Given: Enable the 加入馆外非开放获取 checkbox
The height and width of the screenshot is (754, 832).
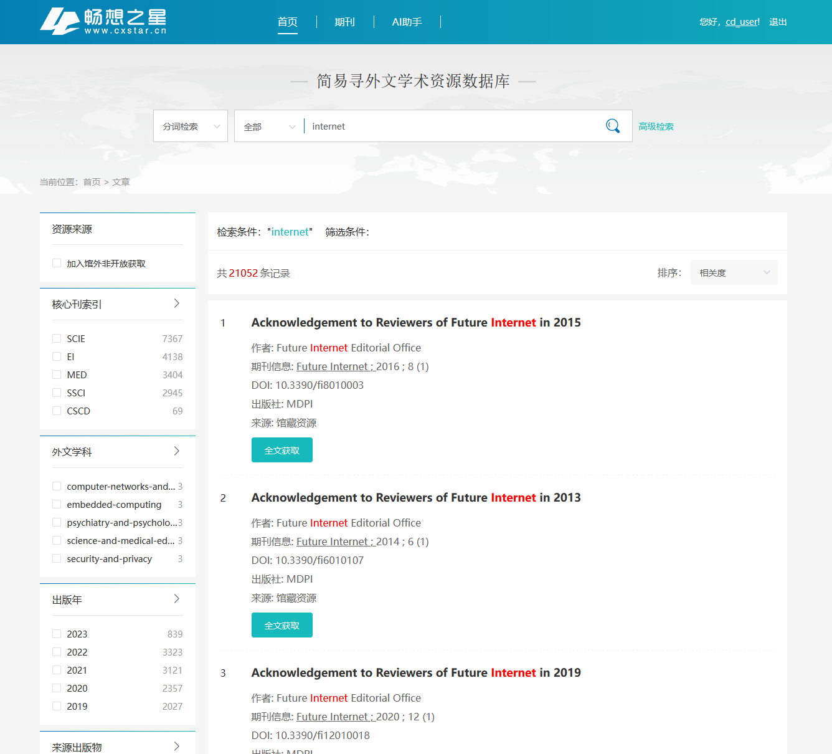Looking at the screenshot, I should (57, 264).
